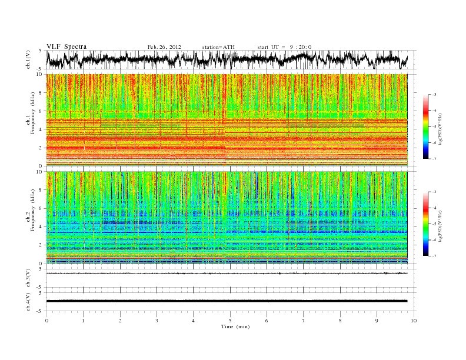Select the "start UT = 9 :20: 0" text
Image resolution: width=466 pixels, height=360 pixels.
284,47
